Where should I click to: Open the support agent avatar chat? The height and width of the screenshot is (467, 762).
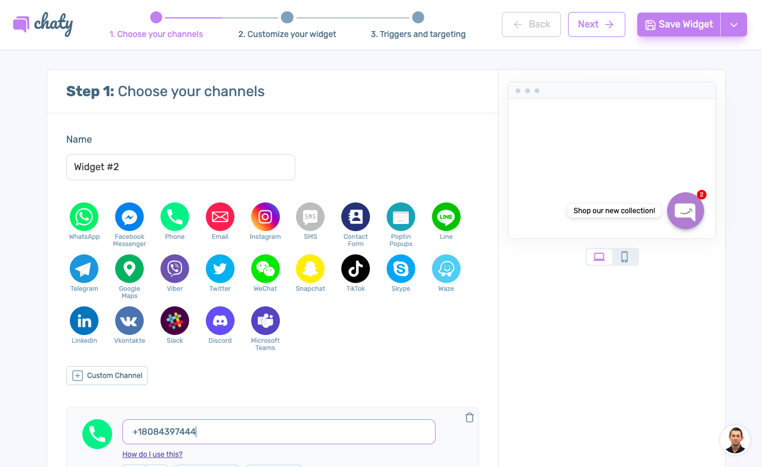(735, 440)
